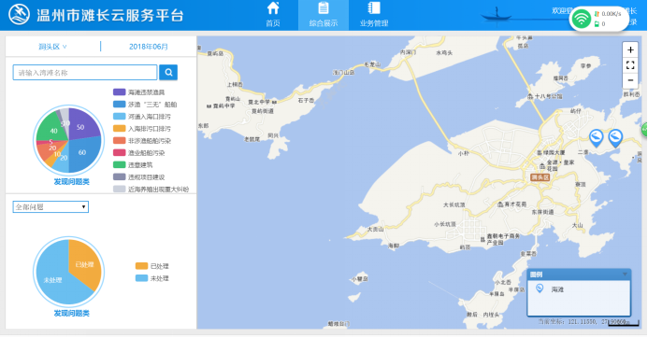The width and height of the screenshot is (648, 338).
Task: Click the platform logo icon in header
Action: pyautogui.click(x=19, y=15)
